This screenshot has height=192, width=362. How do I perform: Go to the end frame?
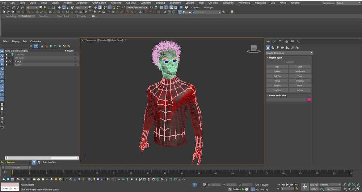tap(297, 185)
